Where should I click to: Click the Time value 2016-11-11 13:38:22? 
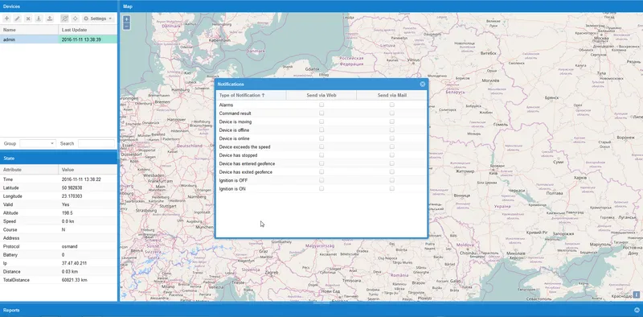tap(81, 179)
